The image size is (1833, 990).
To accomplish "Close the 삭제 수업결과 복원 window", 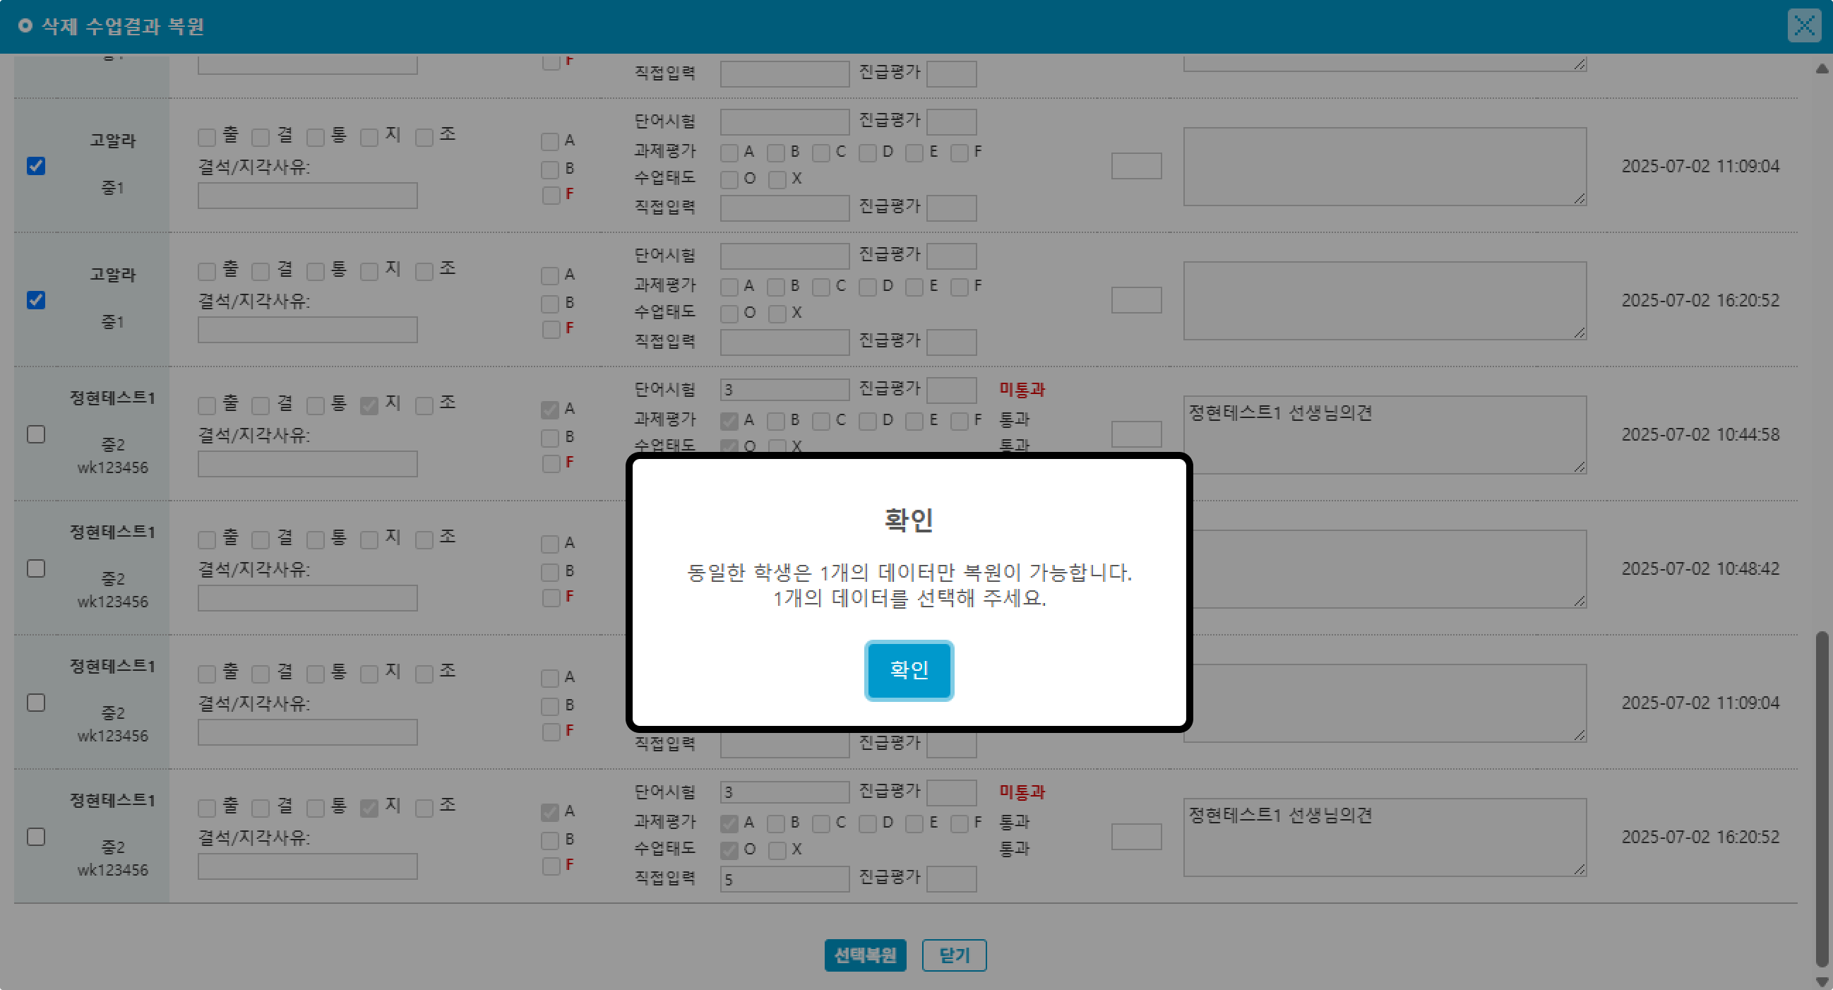I will [1803, 26].
